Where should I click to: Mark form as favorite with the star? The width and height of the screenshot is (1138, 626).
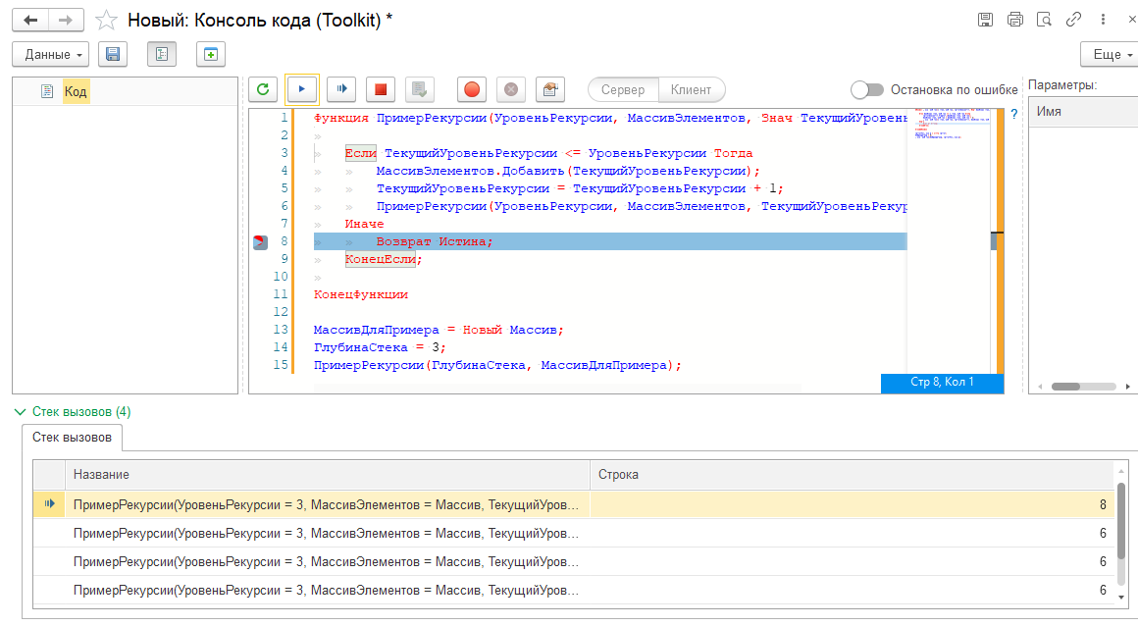coord(106,20)
